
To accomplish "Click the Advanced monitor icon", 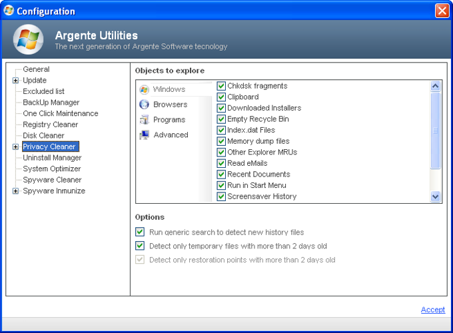I will pos(144,135).
